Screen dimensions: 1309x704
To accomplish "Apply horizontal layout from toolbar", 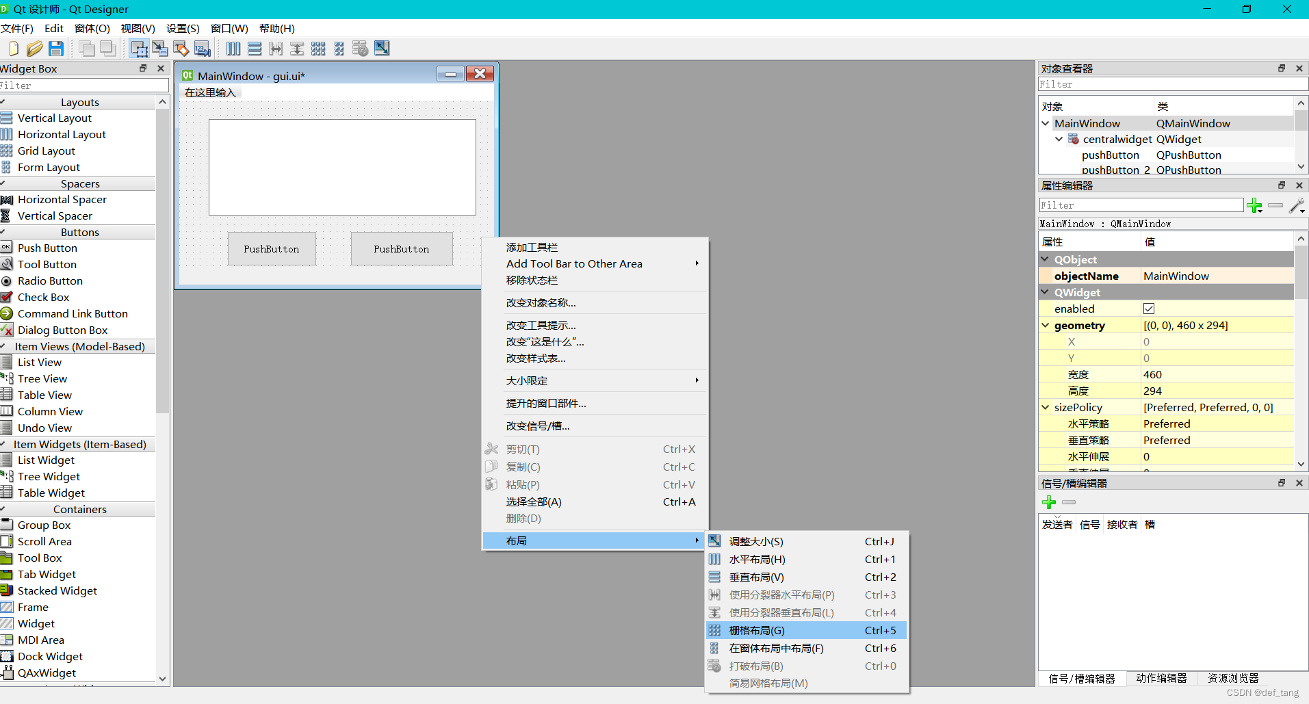I will pyautogui.click(x=233, y=49).
